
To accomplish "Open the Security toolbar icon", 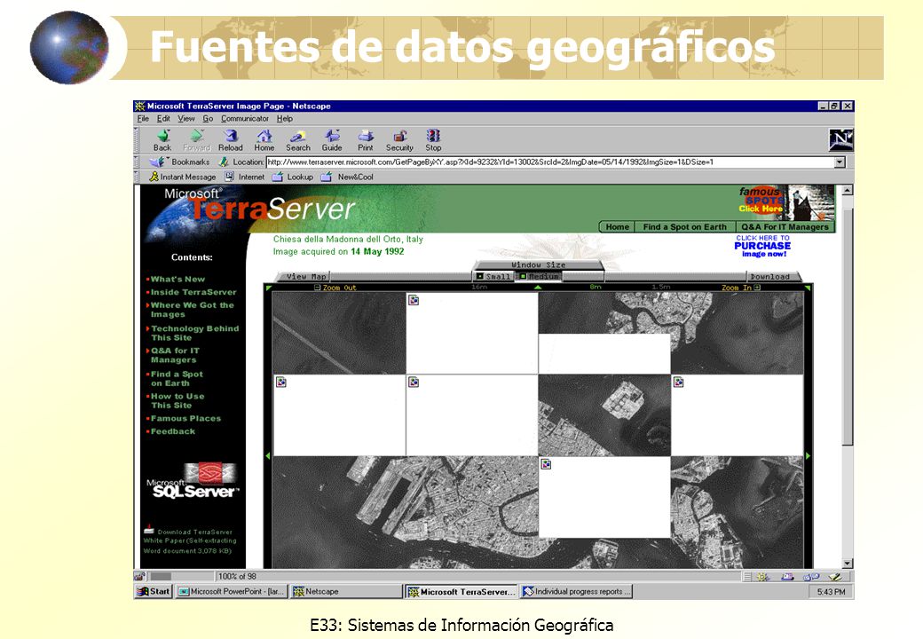I will (399, 140).
